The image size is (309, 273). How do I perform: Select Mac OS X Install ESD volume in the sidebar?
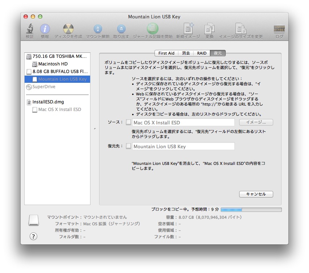[57, 110]
